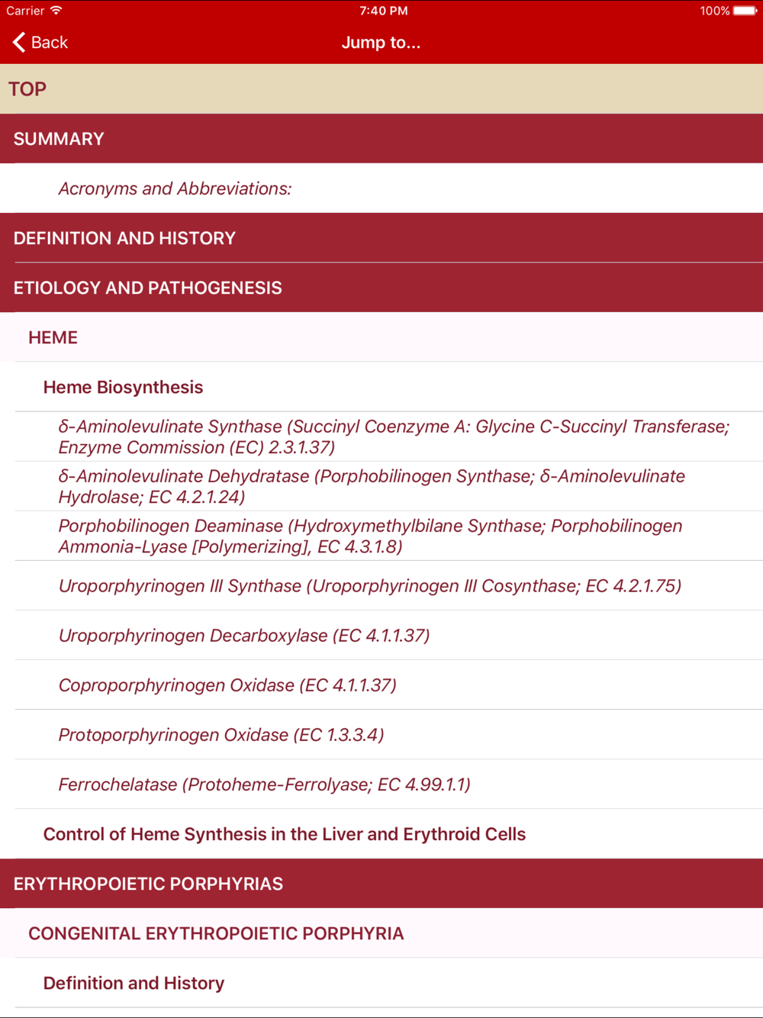Tap the battery indicator icon

click(745, 11)
